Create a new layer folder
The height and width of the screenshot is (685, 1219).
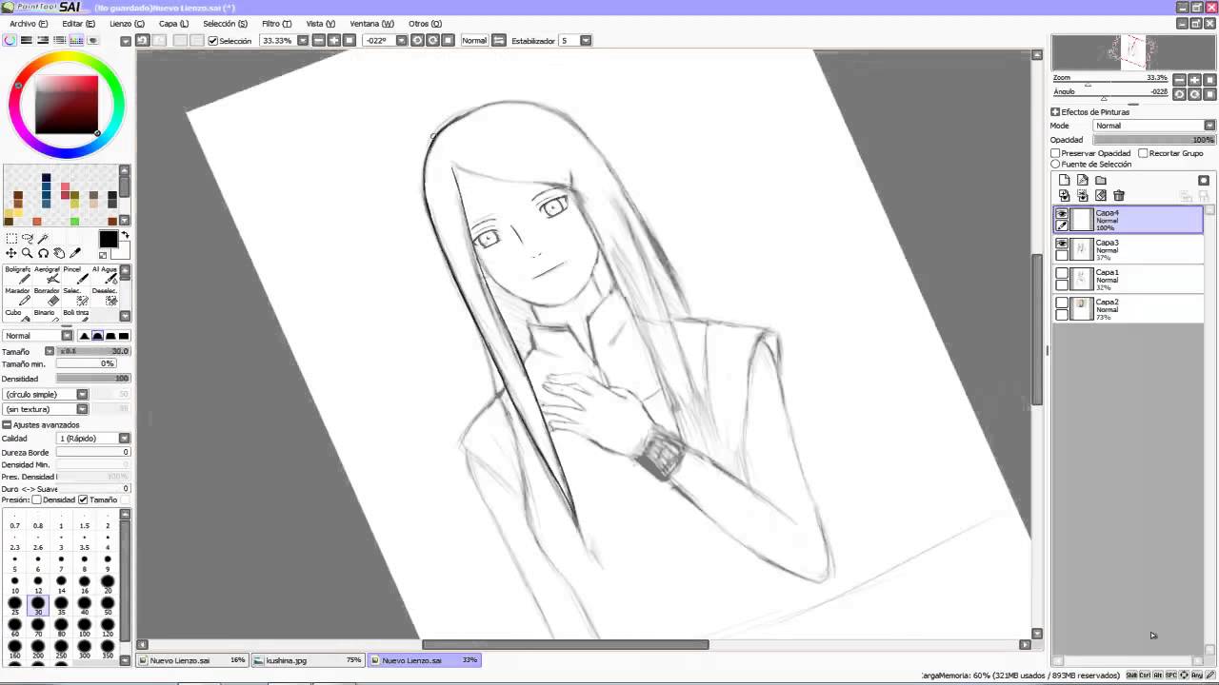click(x=1100, y=180)
